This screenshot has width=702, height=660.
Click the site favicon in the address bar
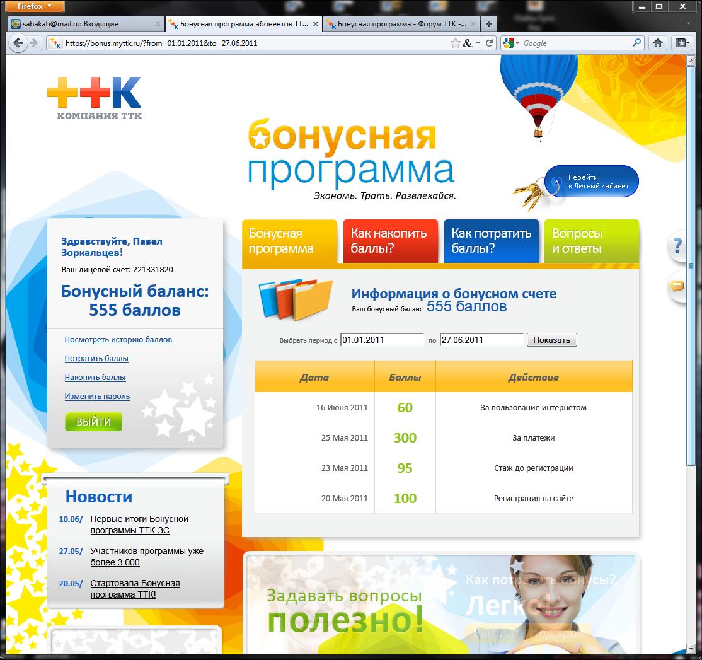click(55, 43)
